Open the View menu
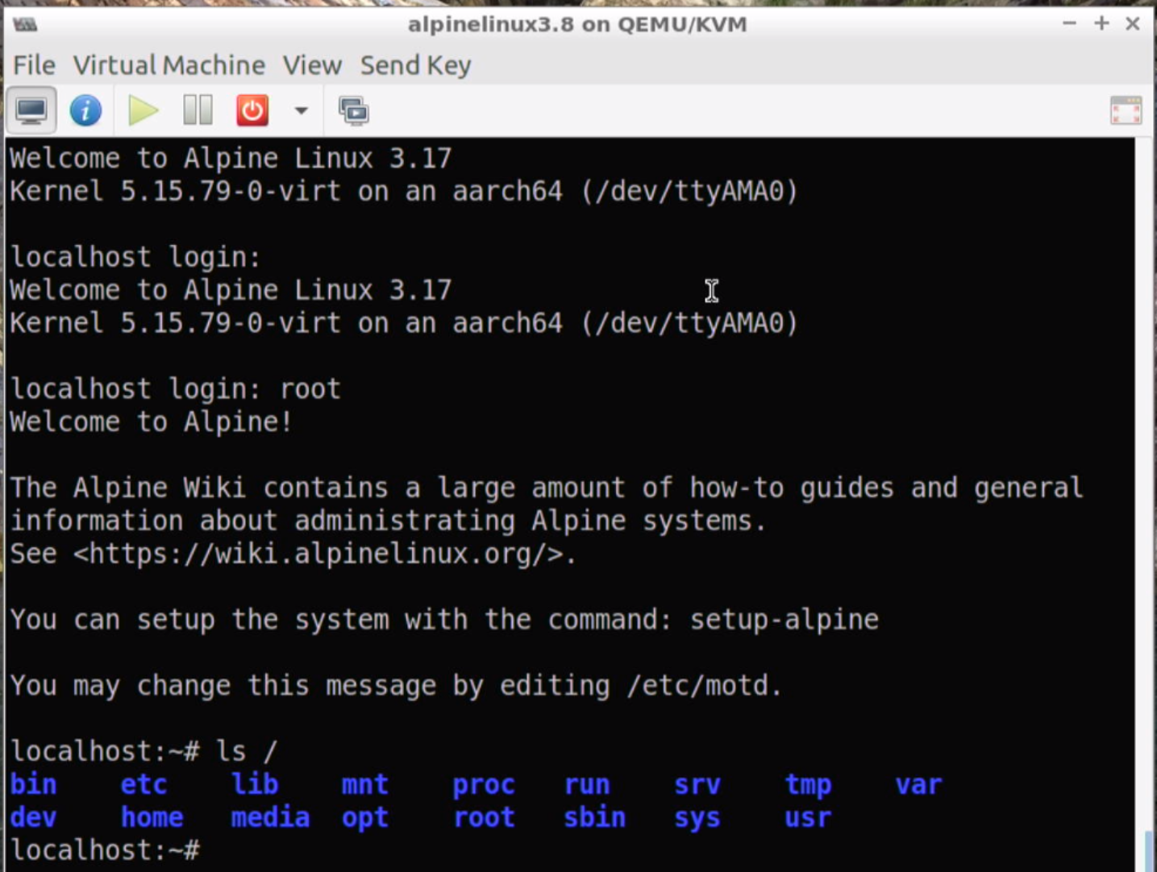The height and width of the screenshot is (872, 1157). (x=312, y=65)
